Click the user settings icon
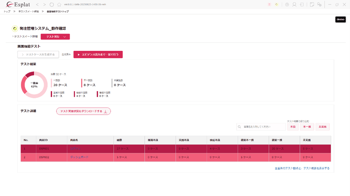Screen dimensions: 350x196 tap(318, 4)
